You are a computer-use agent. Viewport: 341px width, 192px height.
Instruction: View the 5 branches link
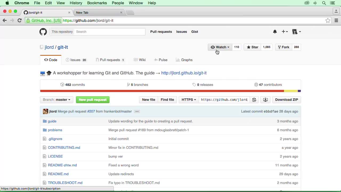pyautogui.click(x=138, y=85)
